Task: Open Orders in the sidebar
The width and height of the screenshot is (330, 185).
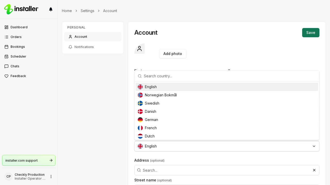Action: [x=29, y=37]
